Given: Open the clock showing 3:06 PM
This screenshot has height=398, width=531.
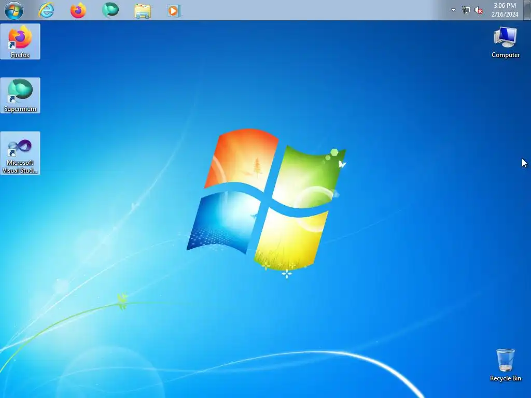Looking at the screenshot, I should pos(505,10).
